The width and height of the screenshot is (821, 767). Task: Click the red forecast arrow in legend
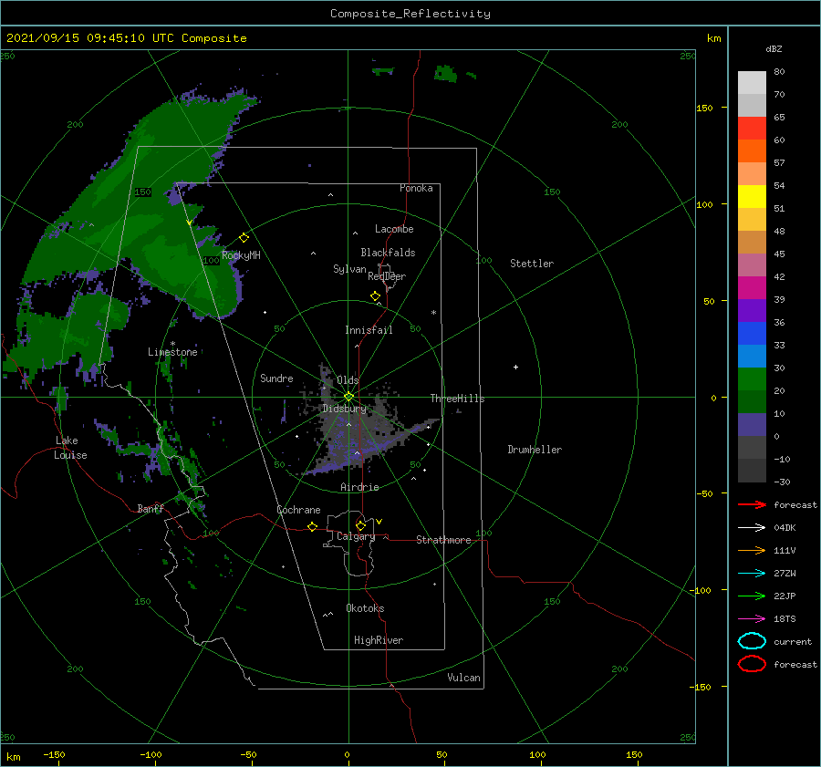pyautogui.click(x=752, y=504)
